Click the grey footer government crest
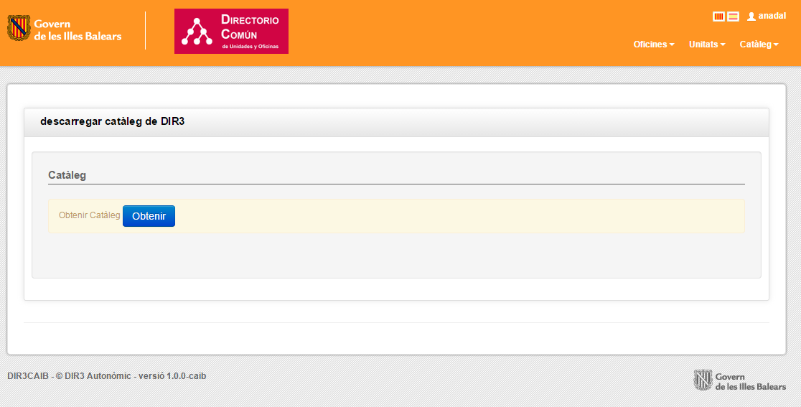801x407 pixels. [x=703, y=380]
